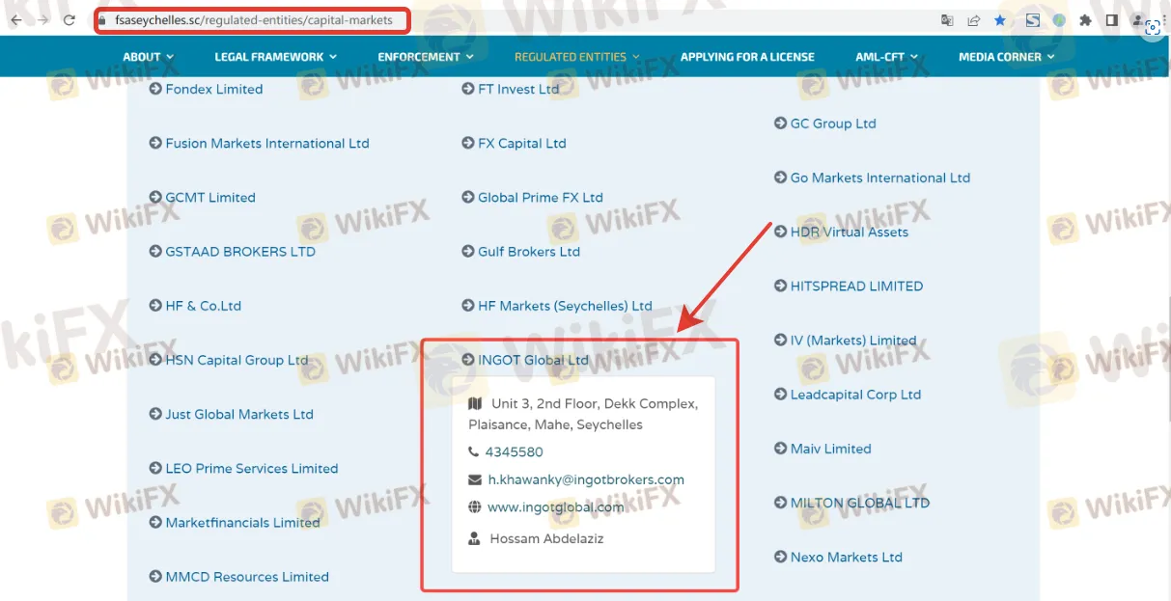Open the green leaf extension icon

point(1059,19)
